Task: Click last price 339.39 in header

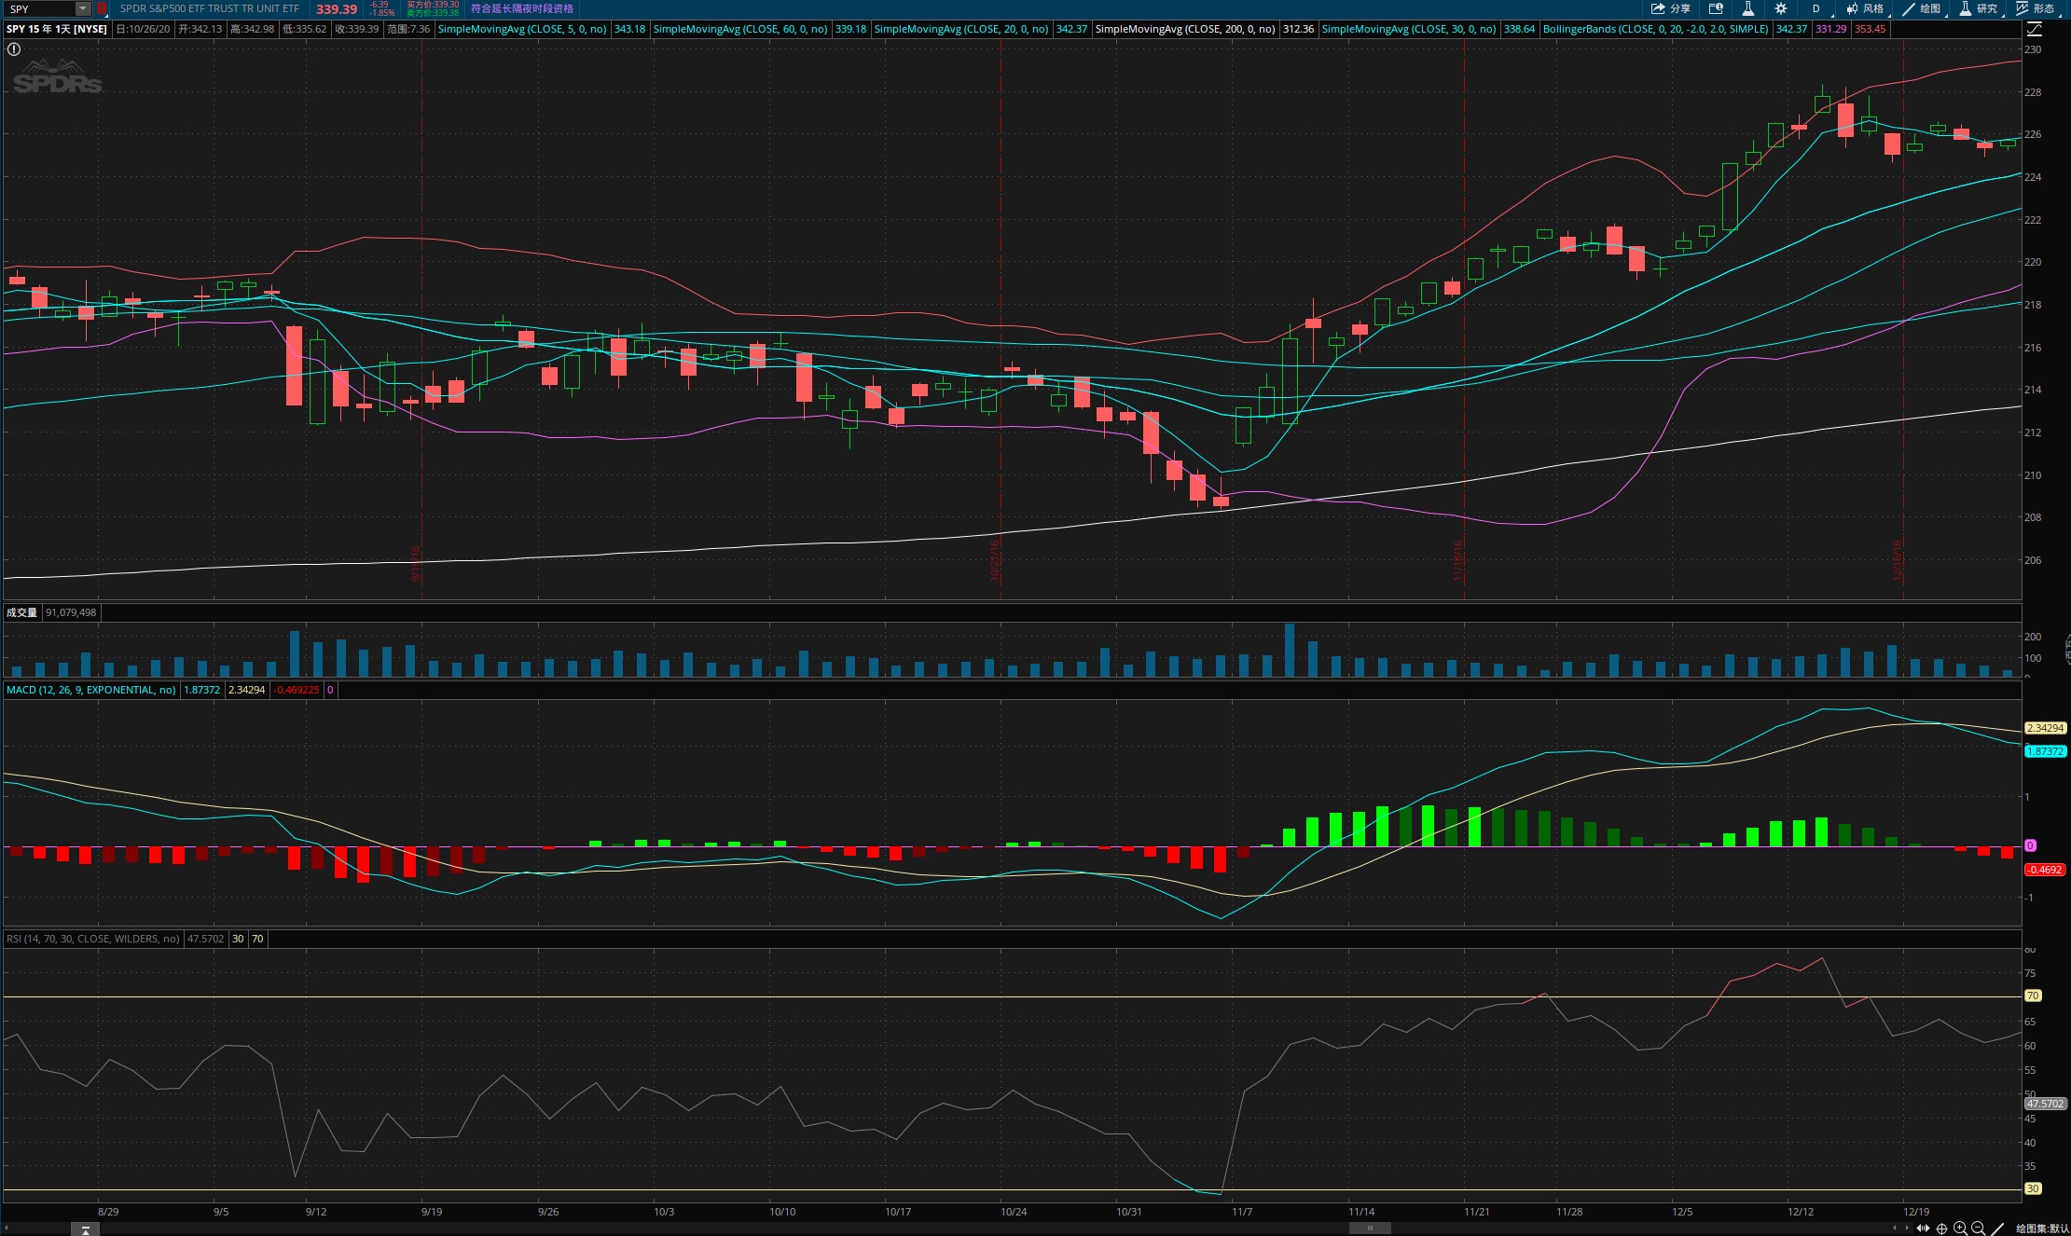Action: tap(337, 8)
